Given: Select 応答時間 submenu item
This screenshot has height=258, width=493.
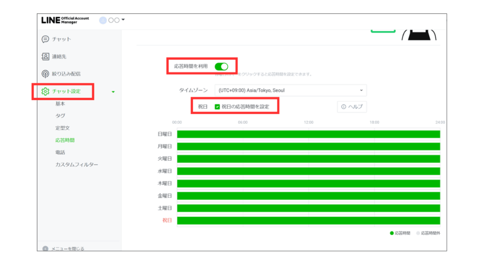Looking at the screenshot, I should 65,140.
